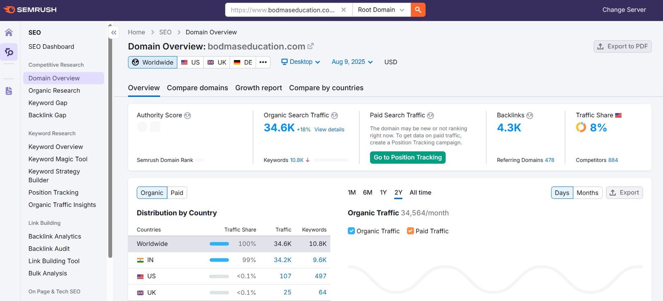This screenshot has height=301, width=663.
Task: Click the US flag in country table
Action: tap(140, 276)
